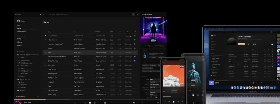The image size is (280, 104).
Task: Open the date column sort dropdown arrow
Action: click(129, 31)
